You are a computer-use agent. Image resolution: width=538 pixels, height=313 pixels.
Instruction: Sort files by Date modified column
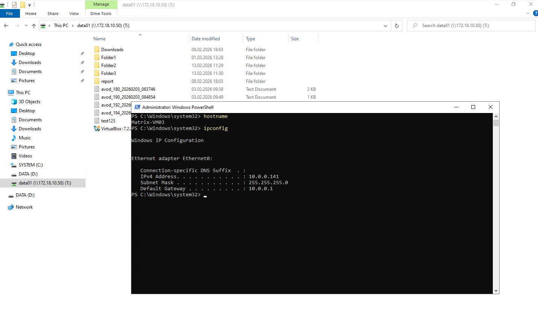pyautogui.click(x=206, y=39)
